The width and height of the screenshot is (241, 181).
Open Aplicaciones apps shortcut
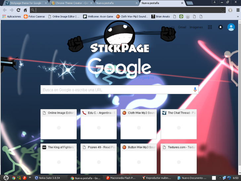click(12, 17)
